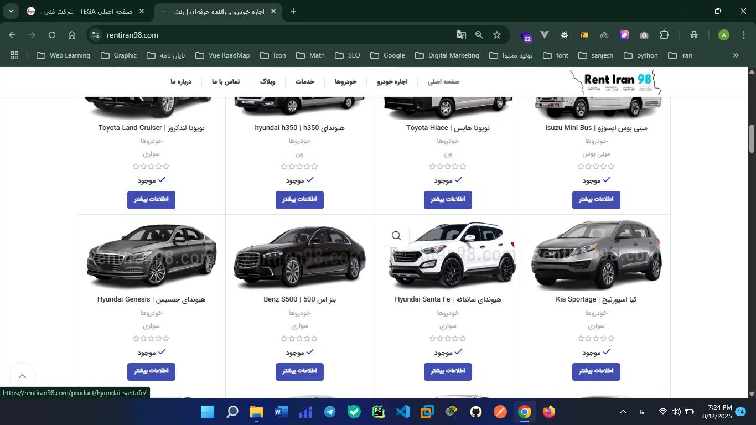Open the Digital Marketing bookmarks folder
The height and width of the screenshot is (425, 756).
447,55
